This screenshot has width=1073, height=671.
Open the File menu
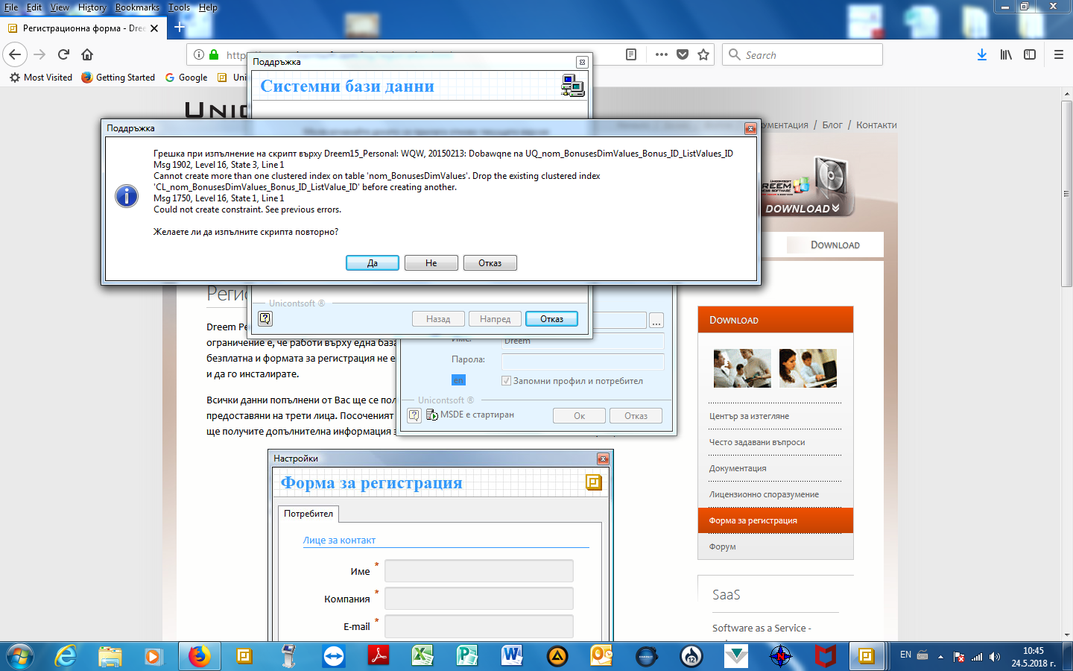pos(11,7)
